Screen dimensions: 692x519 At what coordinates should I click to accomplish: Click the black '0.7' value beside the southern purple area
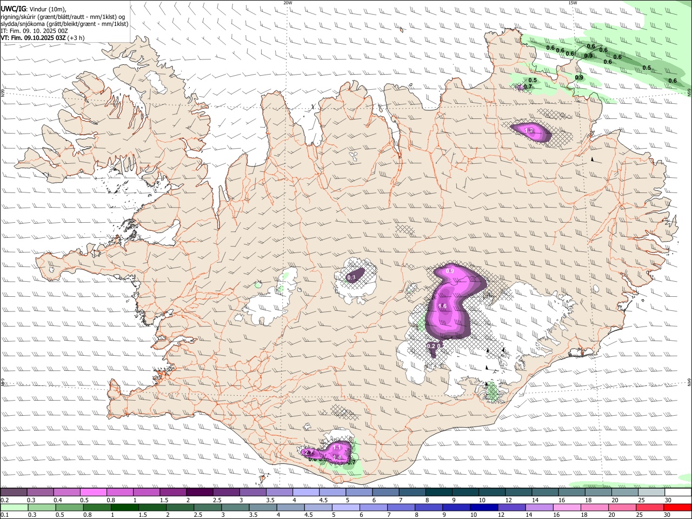point(351,462)
